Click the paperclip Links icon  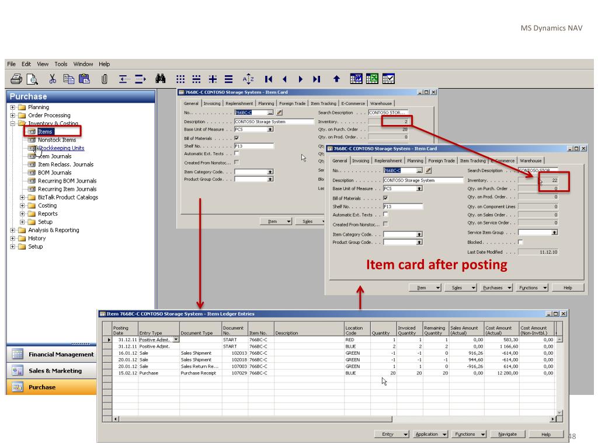[x=104, y=79]
